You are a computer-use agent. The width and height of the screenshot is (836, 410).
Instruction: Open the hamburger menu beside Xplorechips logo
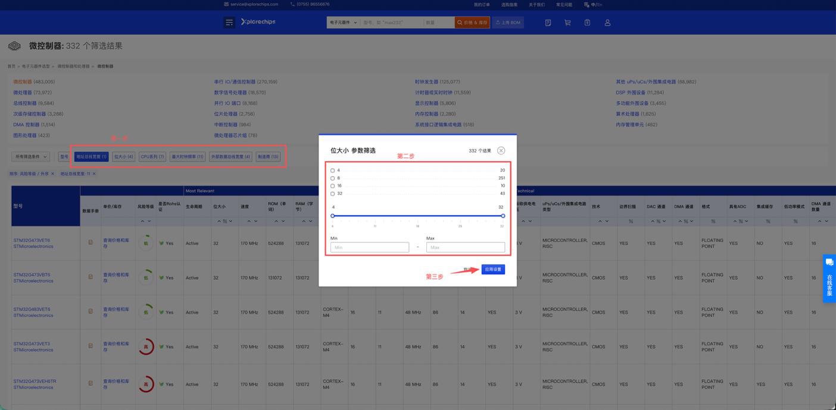coord(229,23)
